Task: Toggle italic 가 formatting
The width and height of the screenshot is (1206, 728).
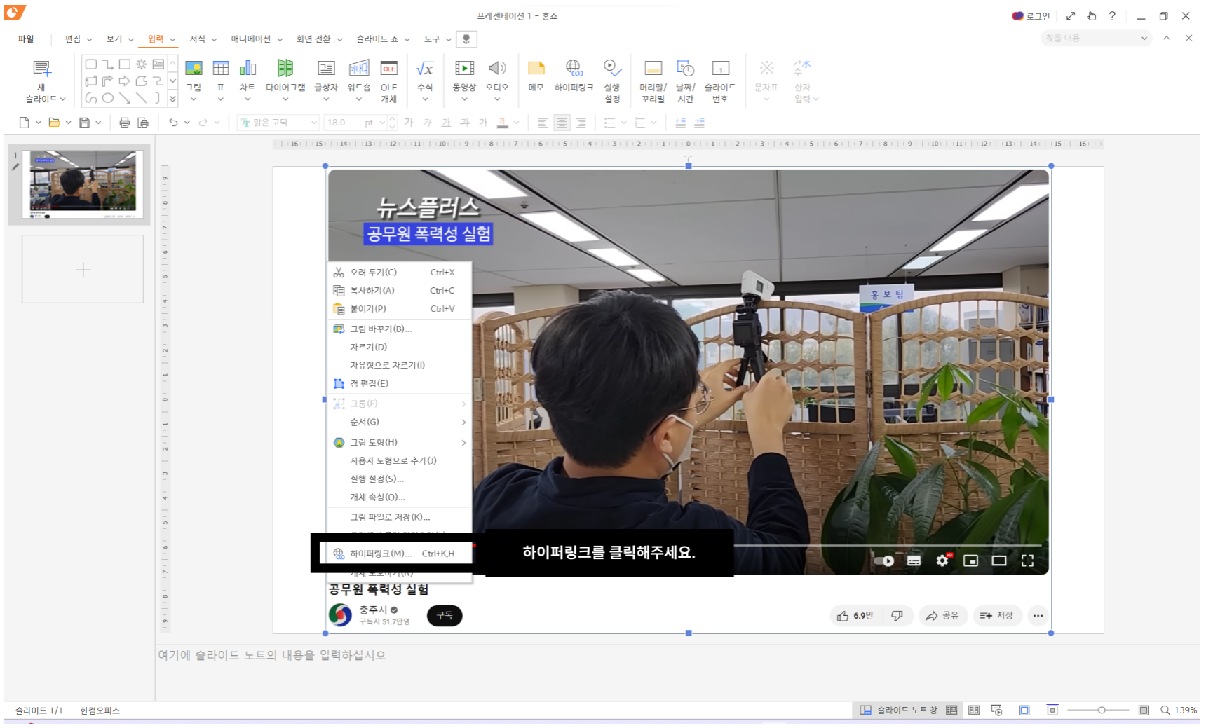Action: tap(428, 123)
